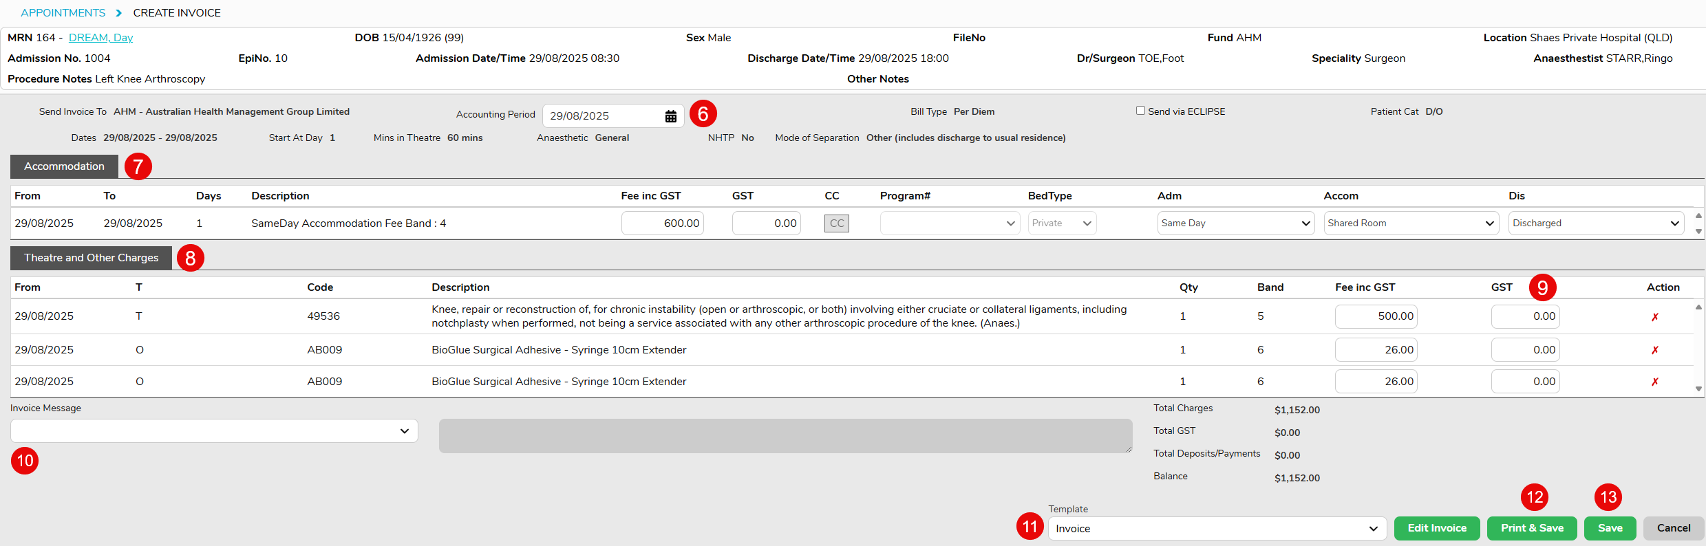Image resolution: width=1706 pixels, height=546 pixels.
Task: Expand the Program# dropdown
Action: (949, 223)
